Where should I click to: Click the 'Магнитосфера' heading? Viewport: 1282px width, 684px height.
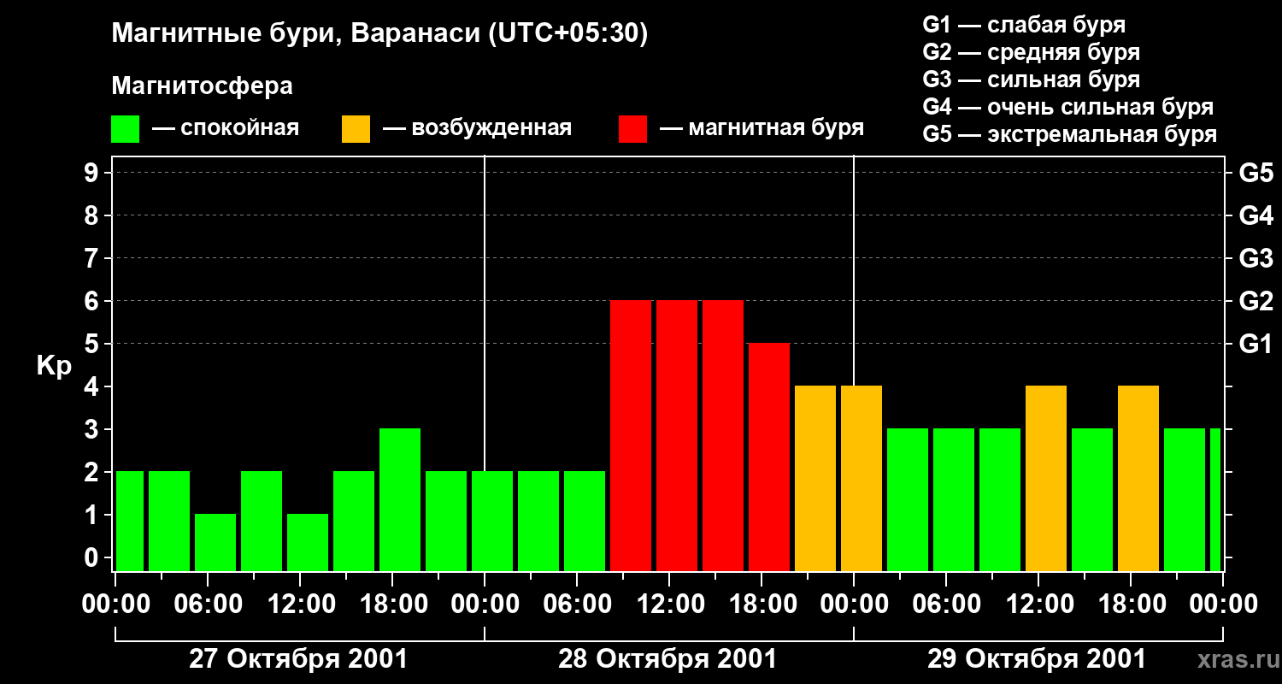click(x=203, y=86)
